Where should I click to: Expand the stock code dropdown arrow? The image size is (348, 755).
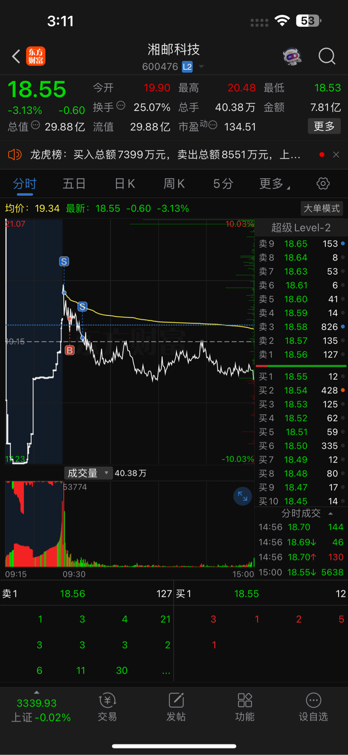[201, 67]
